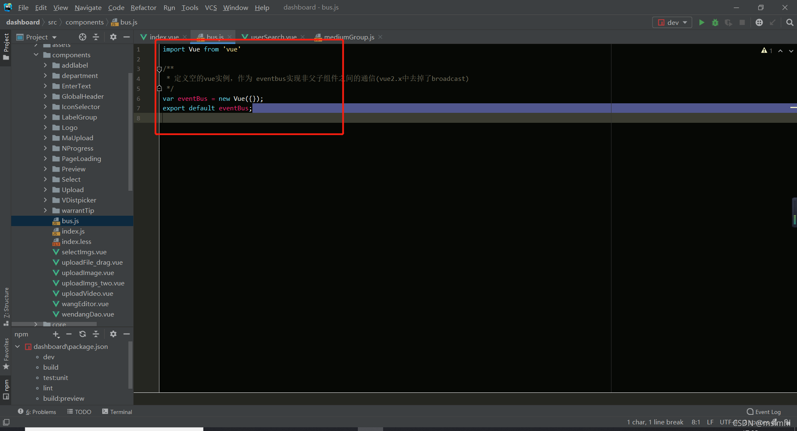The width and height of the screenshot is (797, 431).
Task: Open the Terminal tool window
Action: [117, 412]
